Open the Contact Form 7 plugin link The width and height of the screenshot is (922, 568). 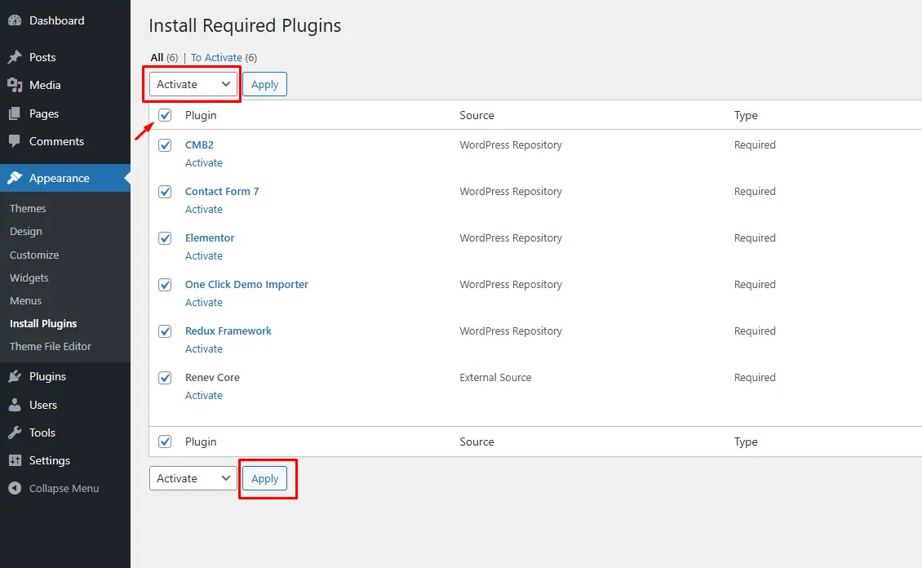[x=222, y=192]
